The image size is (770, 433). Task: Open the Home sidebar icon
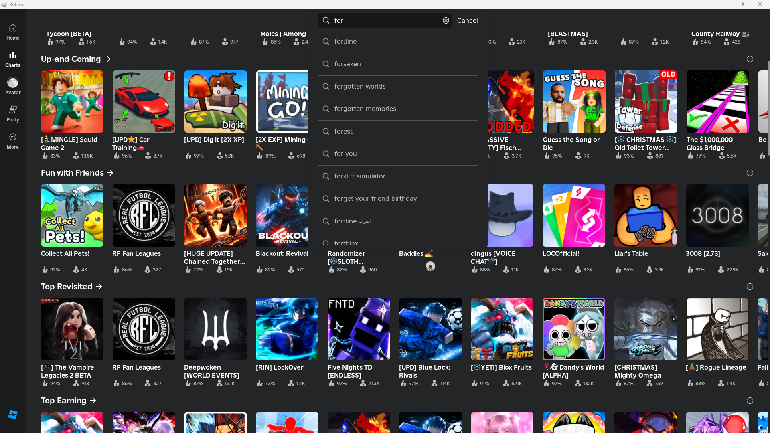(x=13, y=32)
